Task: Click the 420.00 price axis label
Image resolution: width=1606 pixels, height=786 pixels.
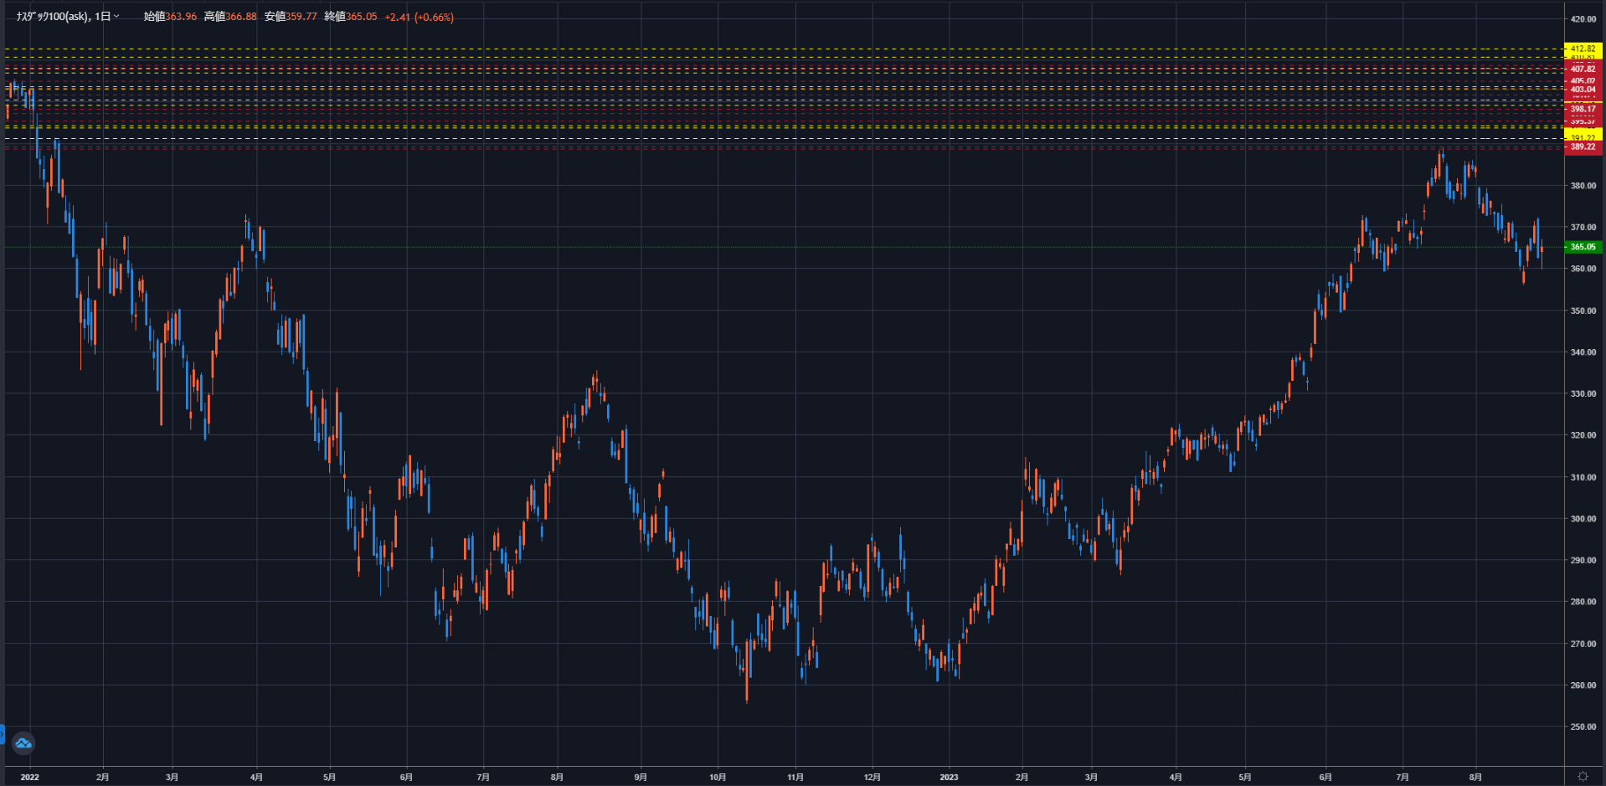Action: point(1583,19)
